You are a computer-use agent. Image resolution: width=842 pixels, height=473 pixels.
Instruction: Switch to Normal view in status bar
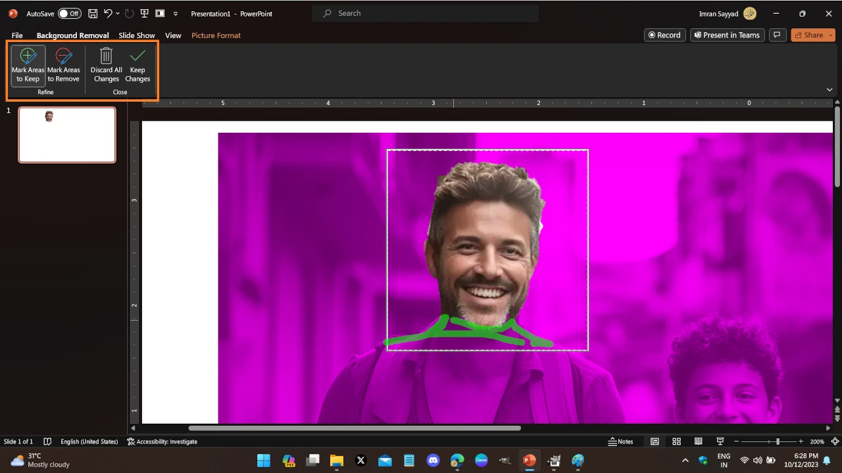pyautogui.click(x=655, y=441)
